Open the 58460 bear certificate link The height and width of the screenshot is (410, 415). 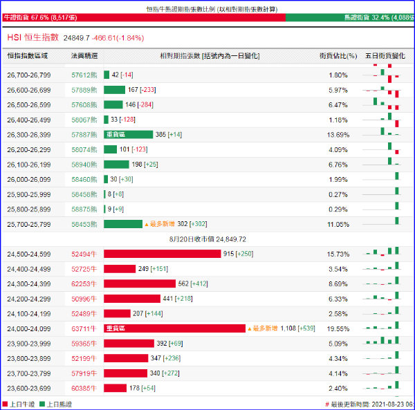point(84,179)
